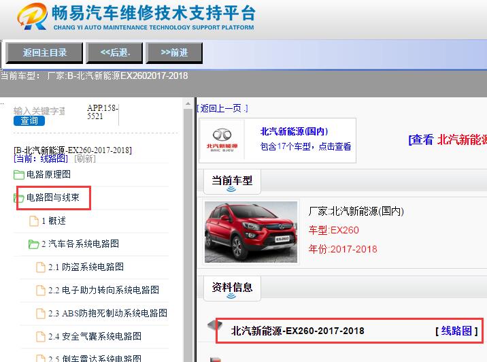Click the left panel scroll-up arrow

188,103
